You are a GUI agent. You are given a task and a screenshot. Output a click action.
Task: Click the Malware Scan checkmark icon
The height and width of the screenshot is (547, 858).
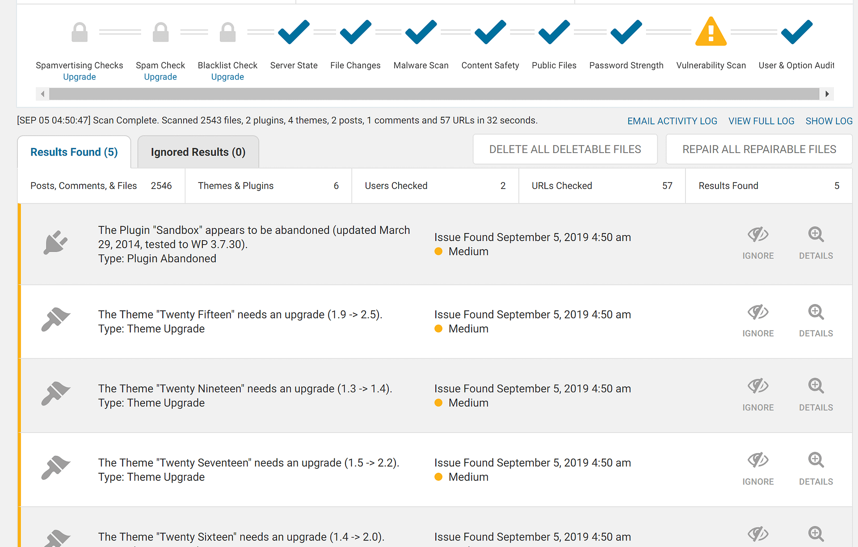421,32
